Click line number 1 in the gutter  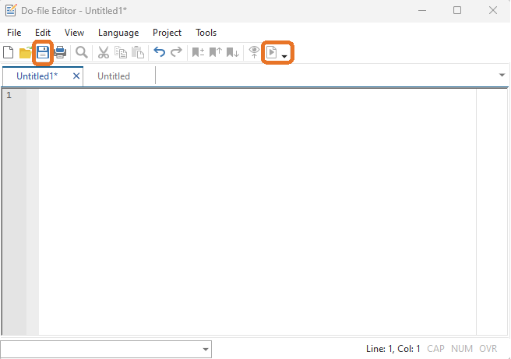point(9,96)
